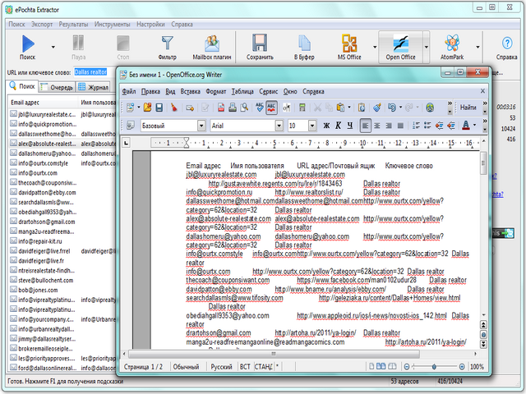The width and height of the screenshot is (526, 394).
Task: Export directly as PDF in Writer
Action: tap(221, 108)
